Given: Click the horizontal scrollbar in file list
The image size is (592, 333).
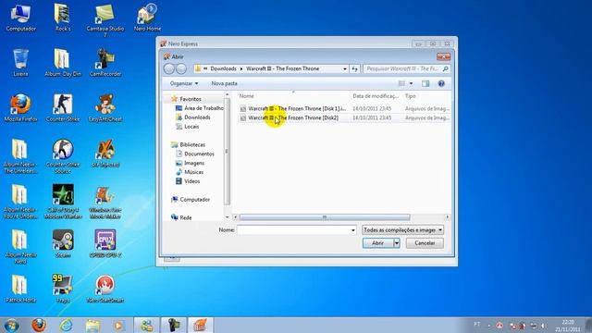Looking at the screenshot, I should click(325, 217).
